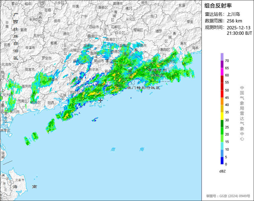Select the station name 上川岛
The width and height of the screenshot is (254, 201).
(x=233, y=14)
